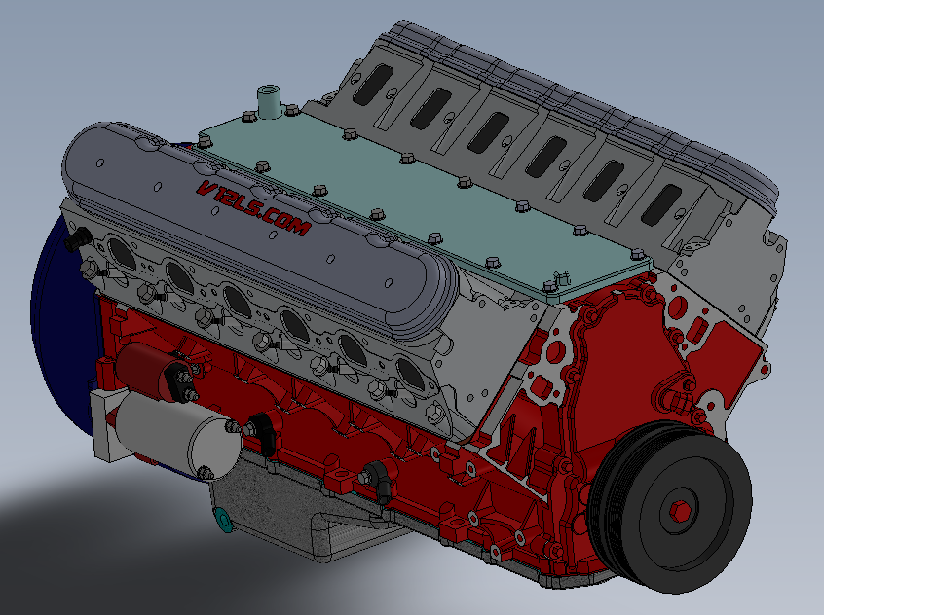
Task: Click the V12LS.COM text on valve cover
Action: point(253,208)
